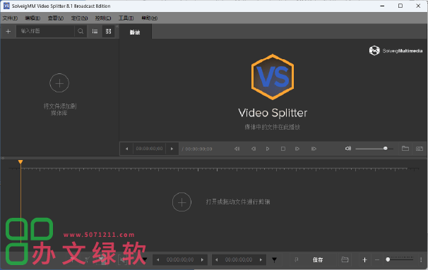Jump to next marker in player
Viewport: 428px width, 270px height.
(314, 149)
